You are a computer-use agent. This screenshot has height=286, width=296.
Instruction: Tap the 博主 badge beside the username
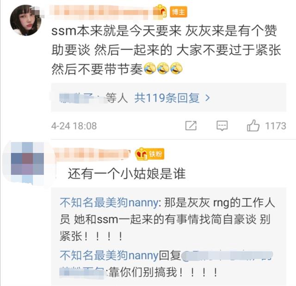tap(179, 12)
